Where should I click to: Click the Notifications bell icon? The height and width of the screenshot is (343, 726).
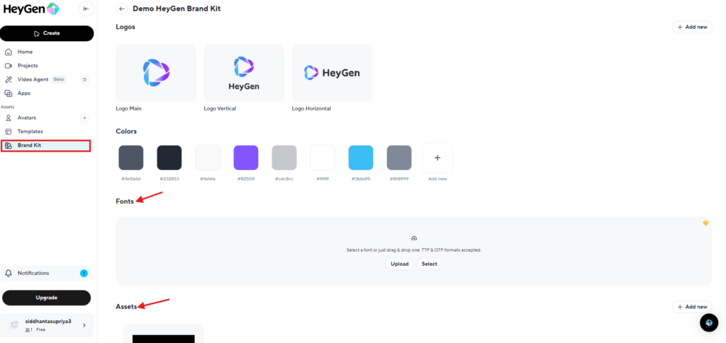[x=9, y=273]
